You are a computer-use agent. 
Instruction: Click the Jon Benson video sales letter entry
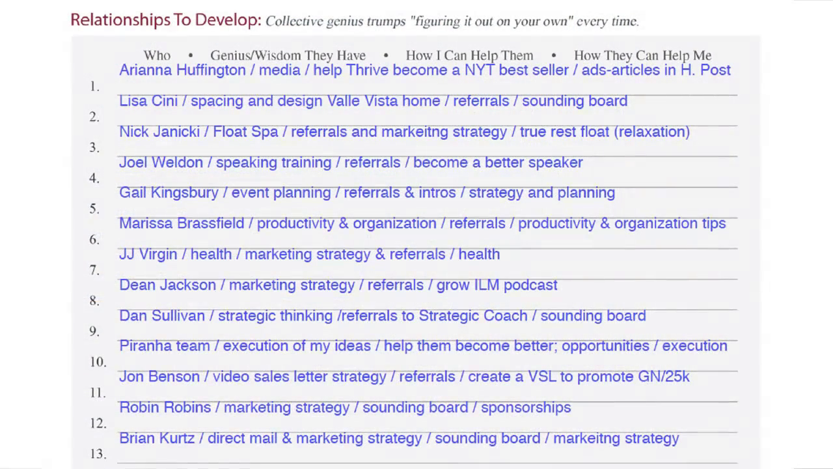coord(404,377)
